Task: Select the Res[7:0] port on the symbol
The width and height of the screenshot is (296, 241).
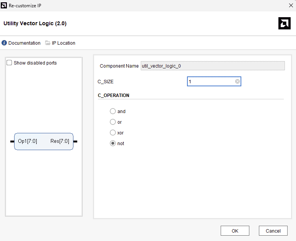Action: pyautogui.click(x=60, y=141)
